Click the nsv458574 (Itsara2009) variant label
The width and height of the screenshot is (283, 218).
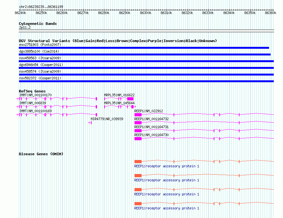[x=40, y=71]
